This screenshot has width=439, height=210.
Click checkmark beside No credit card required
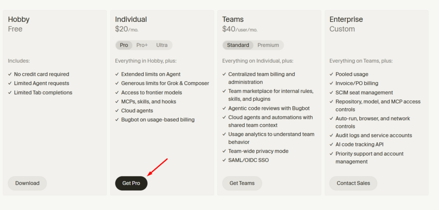[x=10, y=74]
